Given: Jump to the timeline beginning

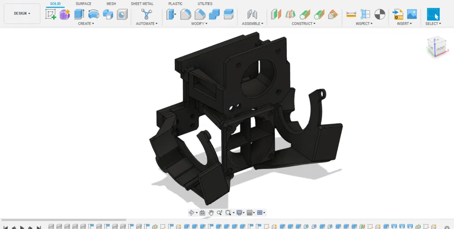Looking at the screenshot, I should (5, 228).
